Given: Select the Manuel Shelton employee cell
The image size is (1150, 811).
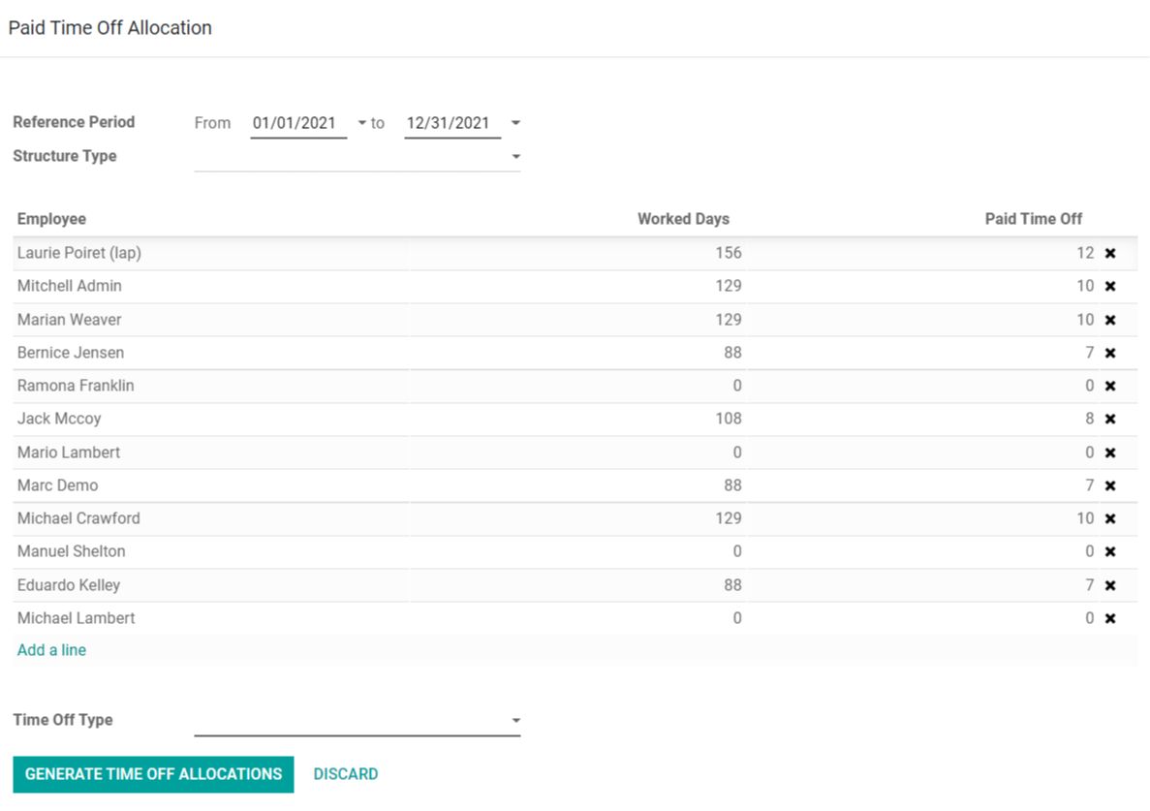Looking at the screenshot, I should pyautogui.click(x=211, y=551).
